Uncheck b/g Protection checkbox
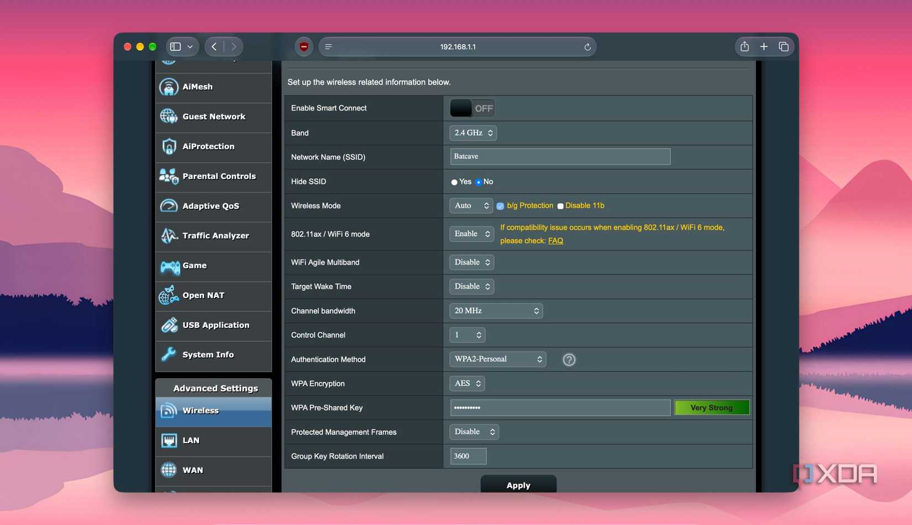912x525 pixels. click(500, 206)
